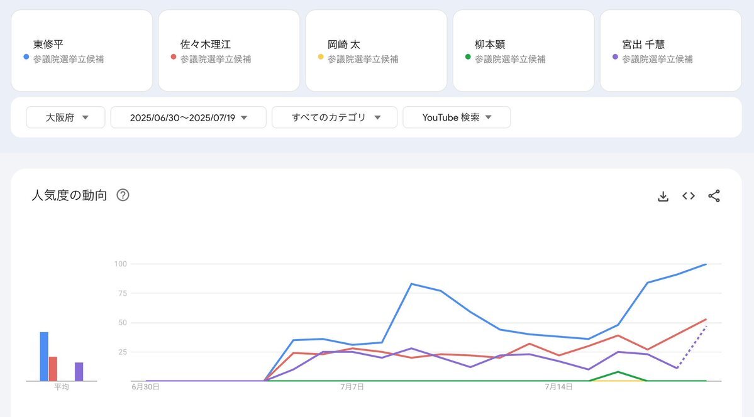Open the YouTube 検索 dropdown
The image size is (754, 417).
click(x=457, y=117)
